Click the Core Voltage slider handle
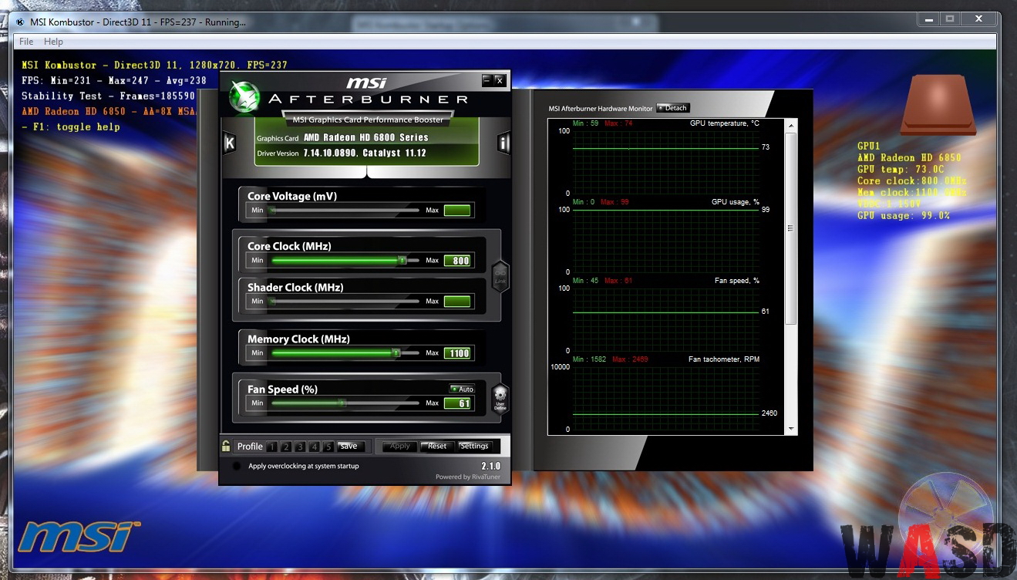1017x580 pixels. point(272,210)
